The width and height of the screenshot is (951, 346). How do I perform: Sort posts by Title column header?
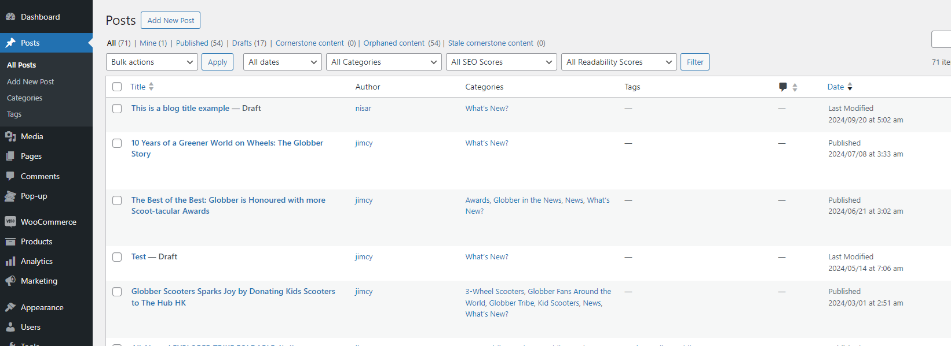[x=138, y=87]
